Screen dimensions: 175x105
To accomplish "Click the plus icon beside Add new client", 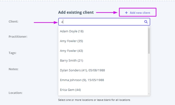I will pos(126,12).
